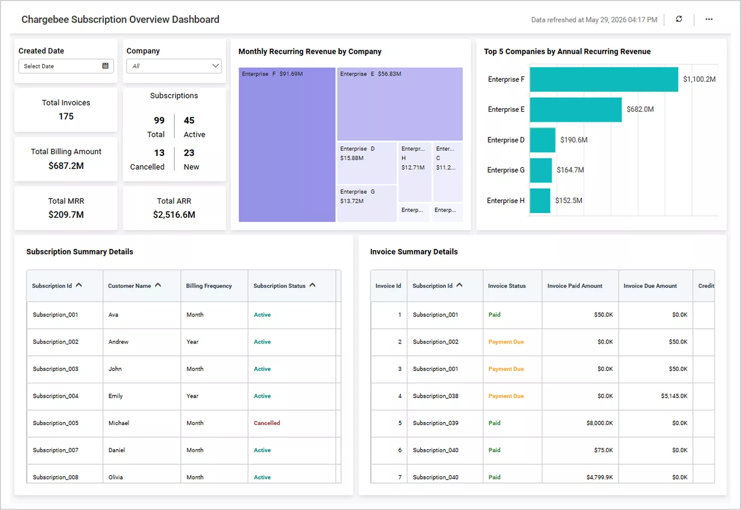The height and width of the screenshot is (510, 741).
Task: Click the Invoice Paid Amount column header
Action: coord(580,286)
